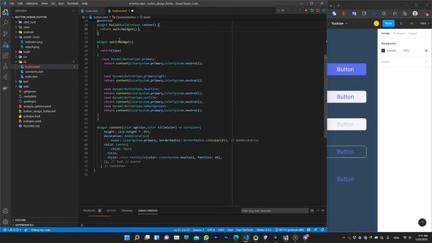
Task: Click the primary blue Button on canvas
Action: click(x=346, y=69)
